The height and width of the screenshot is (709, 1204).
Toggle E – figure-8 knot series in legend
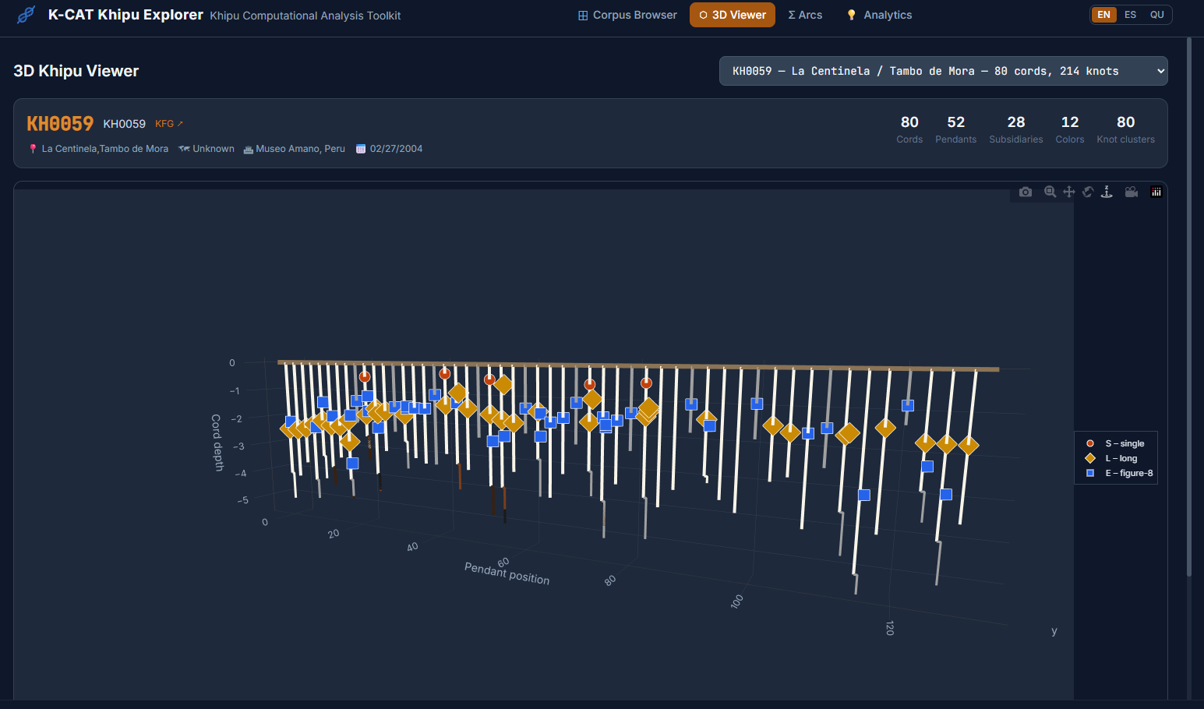click(x=1128, y=473)
